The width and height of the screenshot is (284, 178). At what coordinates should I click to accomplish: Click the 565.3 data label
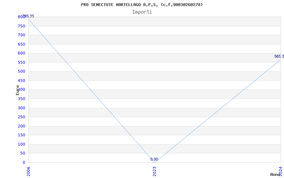tap(279, 56)
